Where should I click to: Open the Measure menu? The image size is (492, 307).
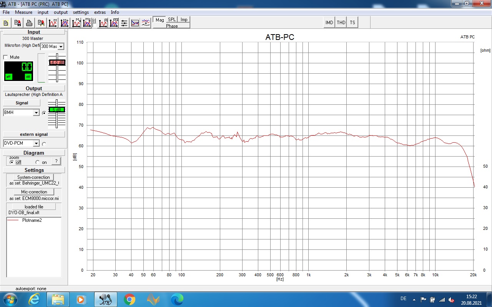point(23,12)
